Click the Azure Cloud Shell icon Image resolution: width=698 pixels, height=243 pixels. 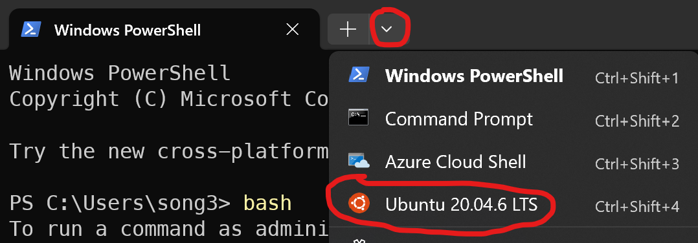point(359,161)
